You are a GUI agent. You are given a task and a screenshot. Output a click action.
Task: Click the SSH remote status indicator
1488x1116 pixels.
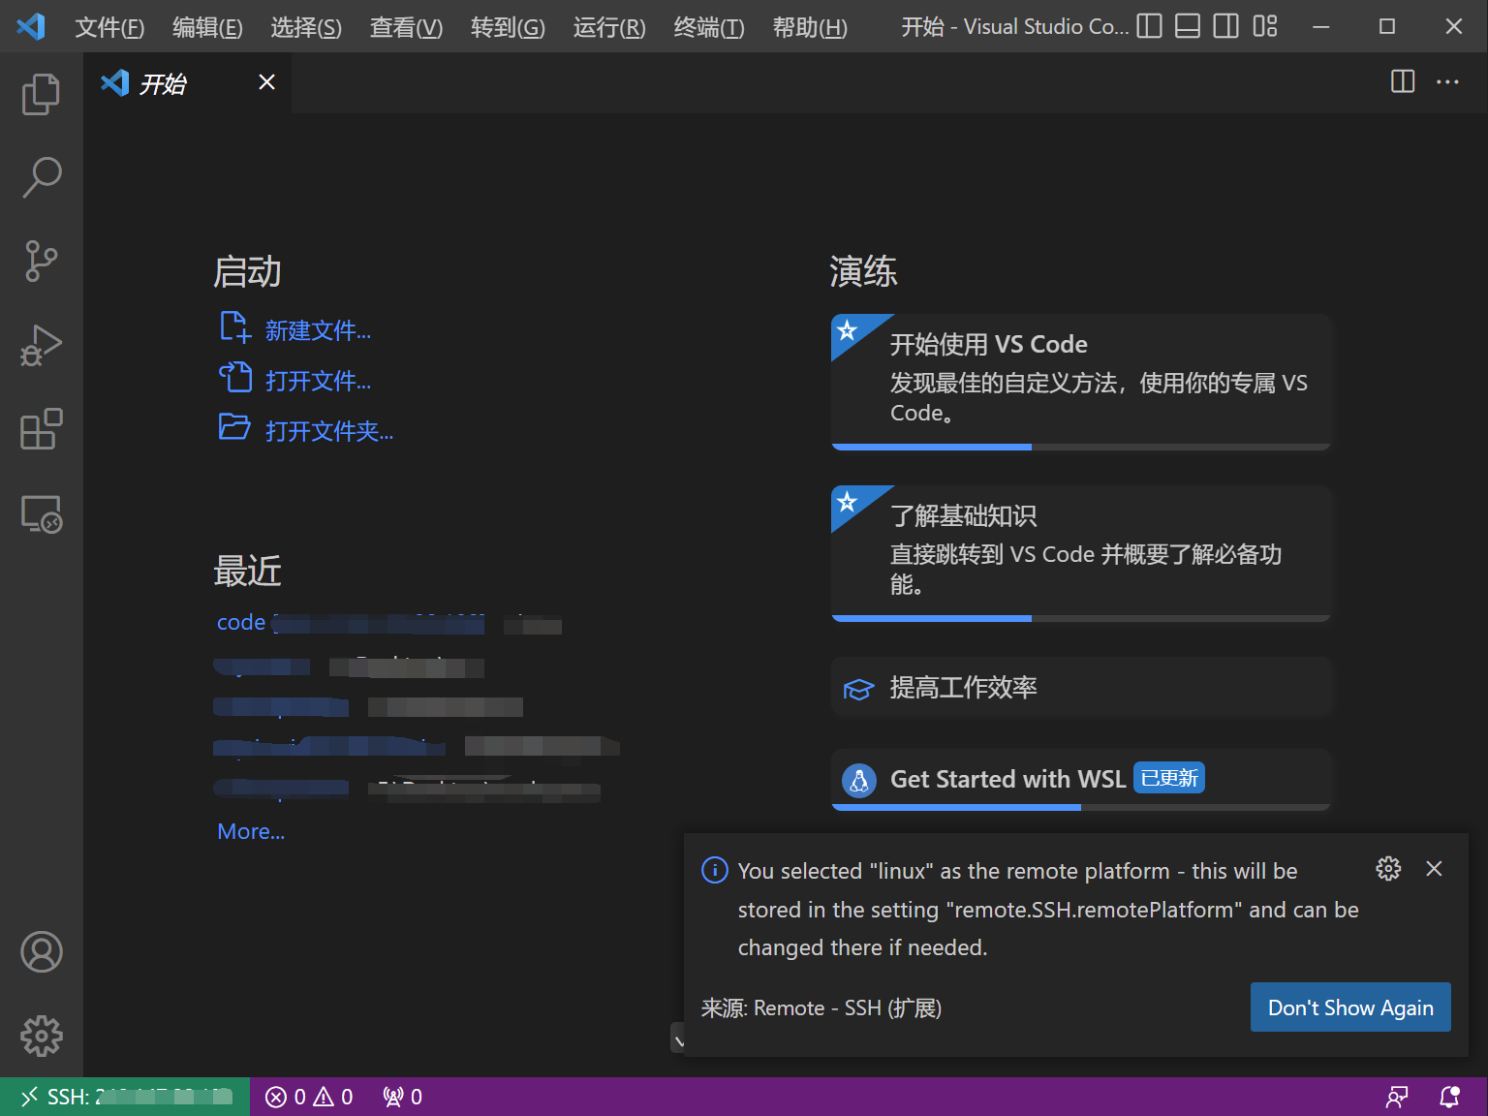[x=125, y=1097]
